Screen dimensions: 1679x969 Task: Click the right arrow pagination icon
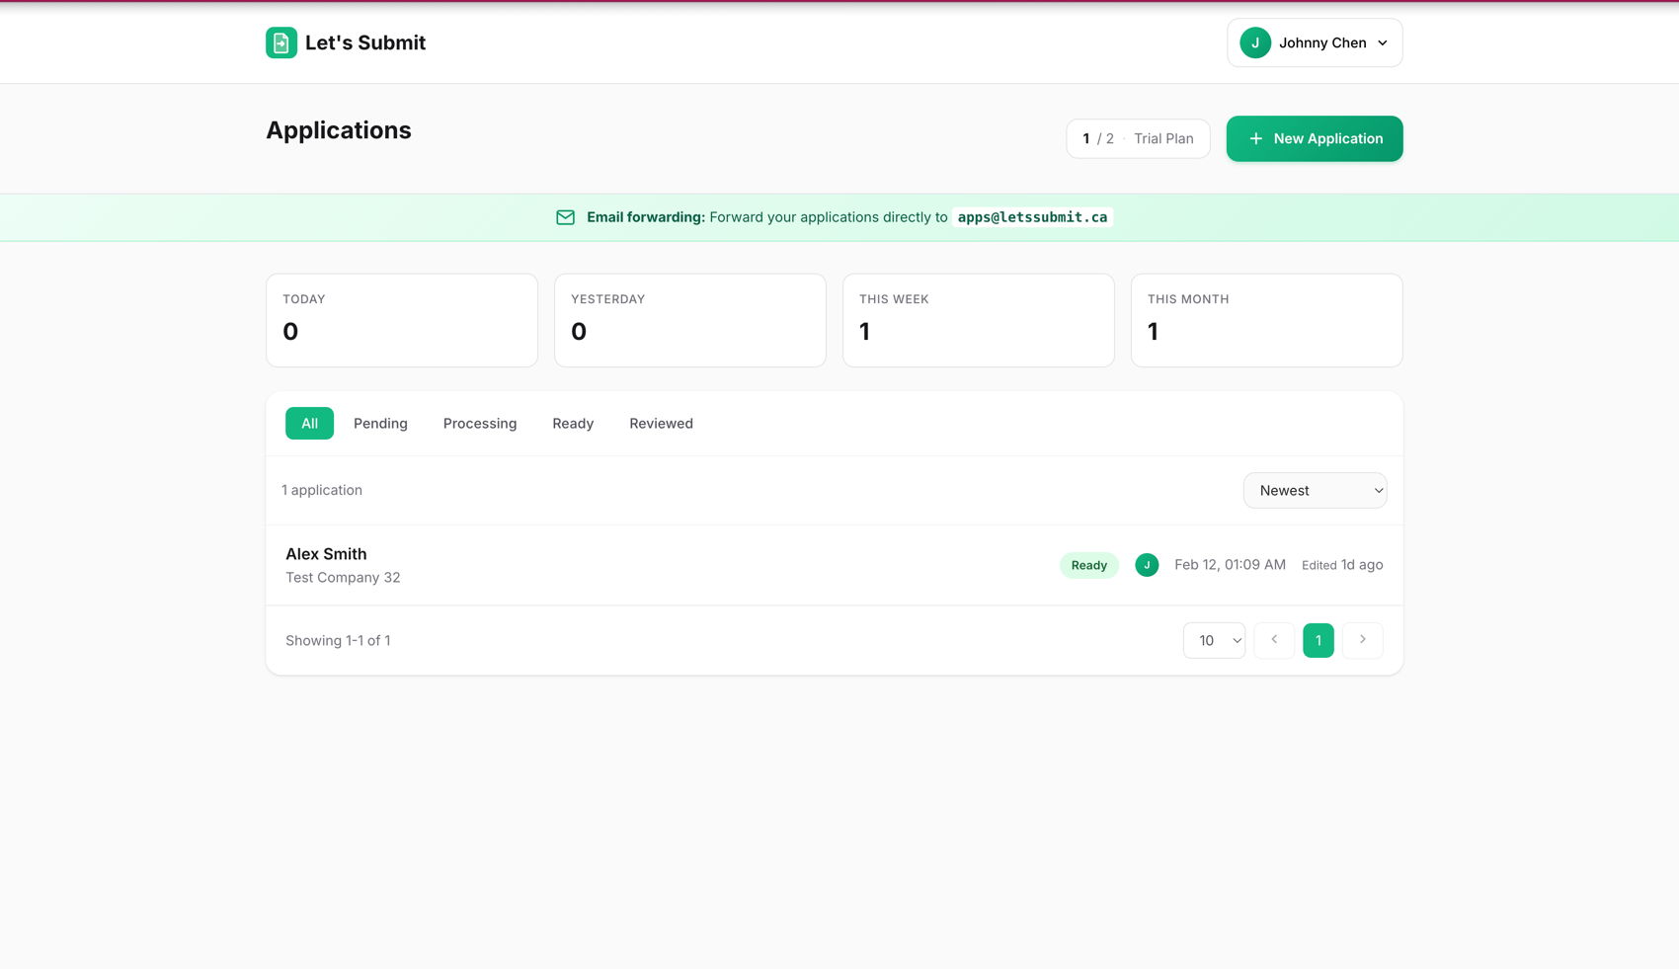click(1362, 640)
